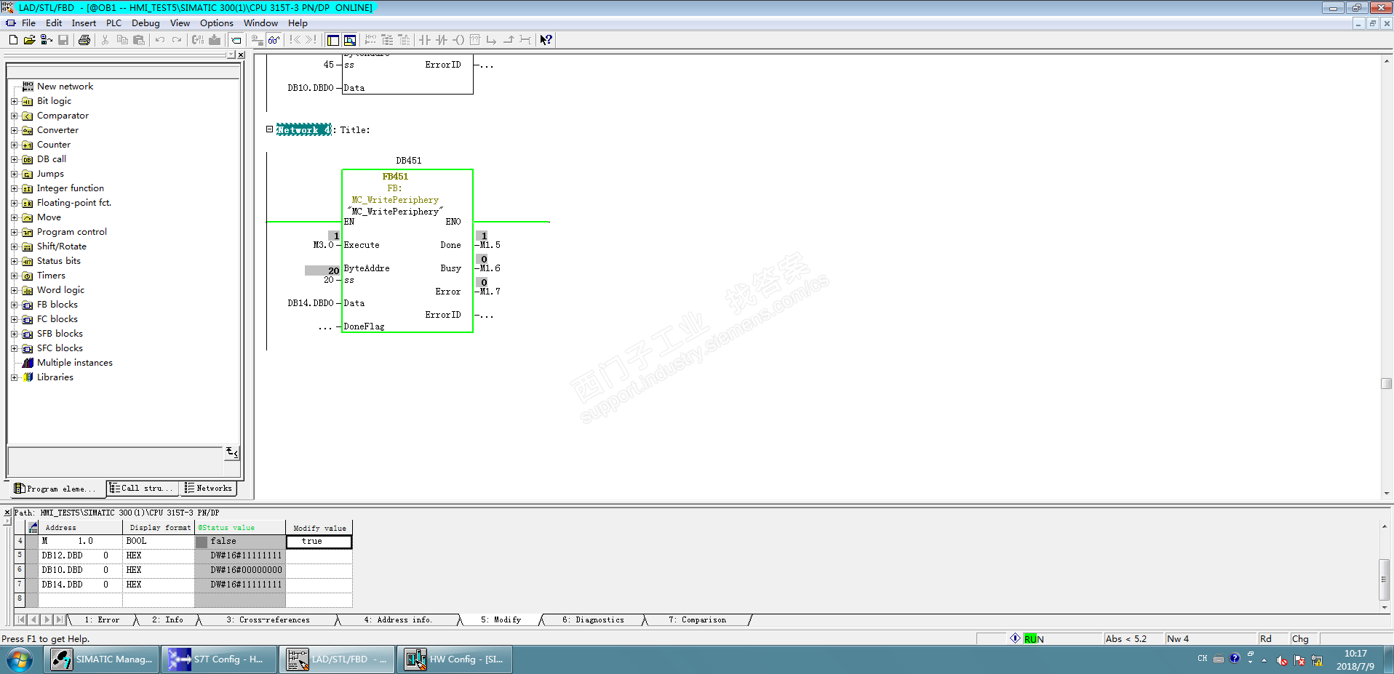Click the details pane vertical scrollbar thumb
The width and height of the screenshot is (1394, 674).
tap(1384, 580)
